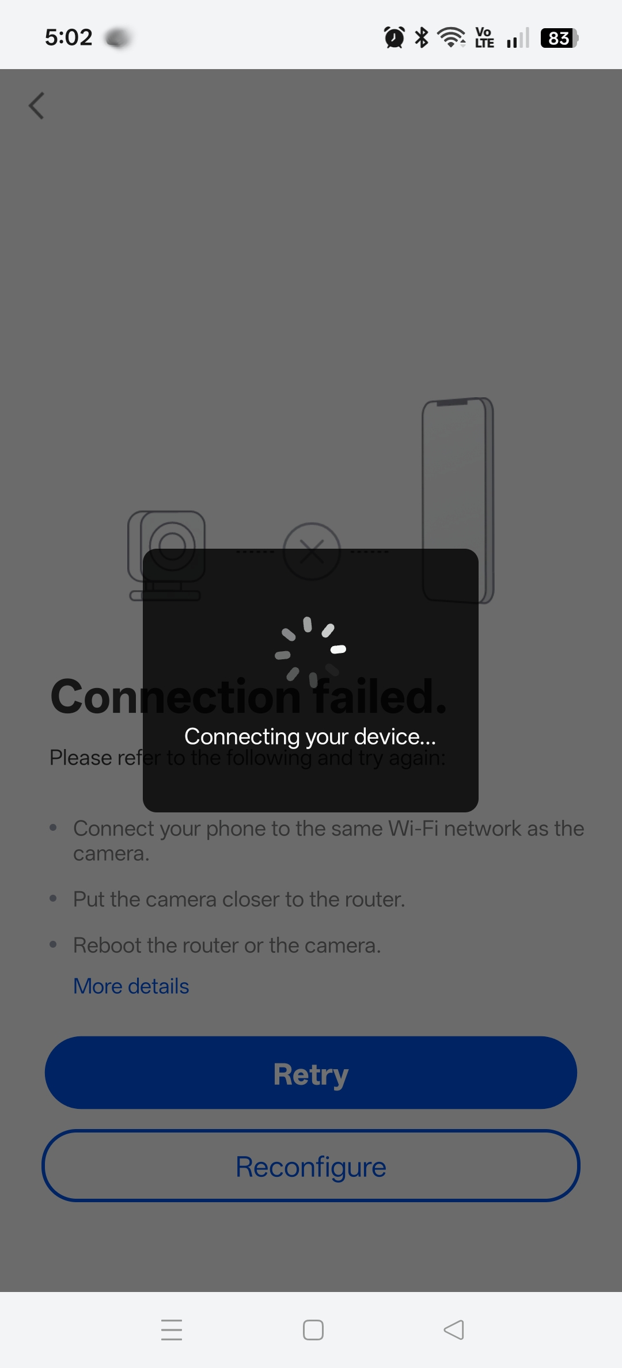Tap the "Reboot the router or the camera" tip
Image resolution: width=622 pixels, height=1368 pixels.
tap(227, 945)
